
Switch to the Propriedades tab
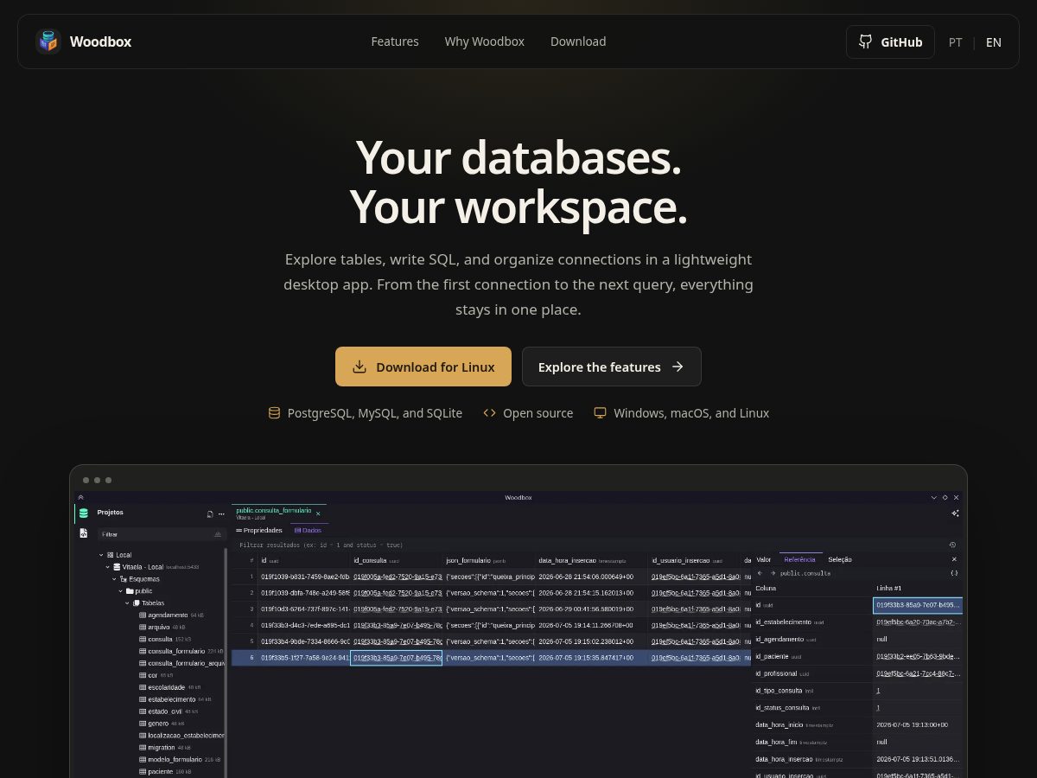[259, 530]
